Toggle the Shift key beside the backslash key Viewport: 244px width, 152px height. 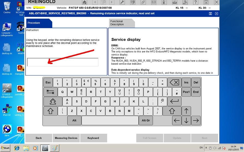[x=50, y=111]
